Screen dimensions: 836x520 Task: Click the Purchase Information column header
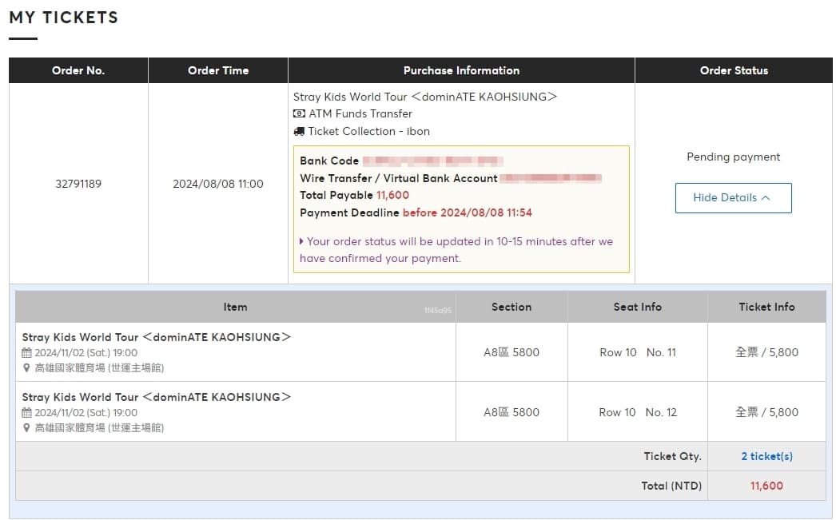(x=461, y=70)
